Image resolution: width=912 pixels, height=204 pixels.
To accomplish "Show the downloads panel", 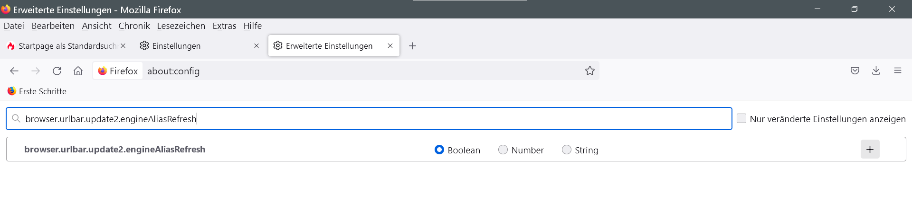I will 876,71.
